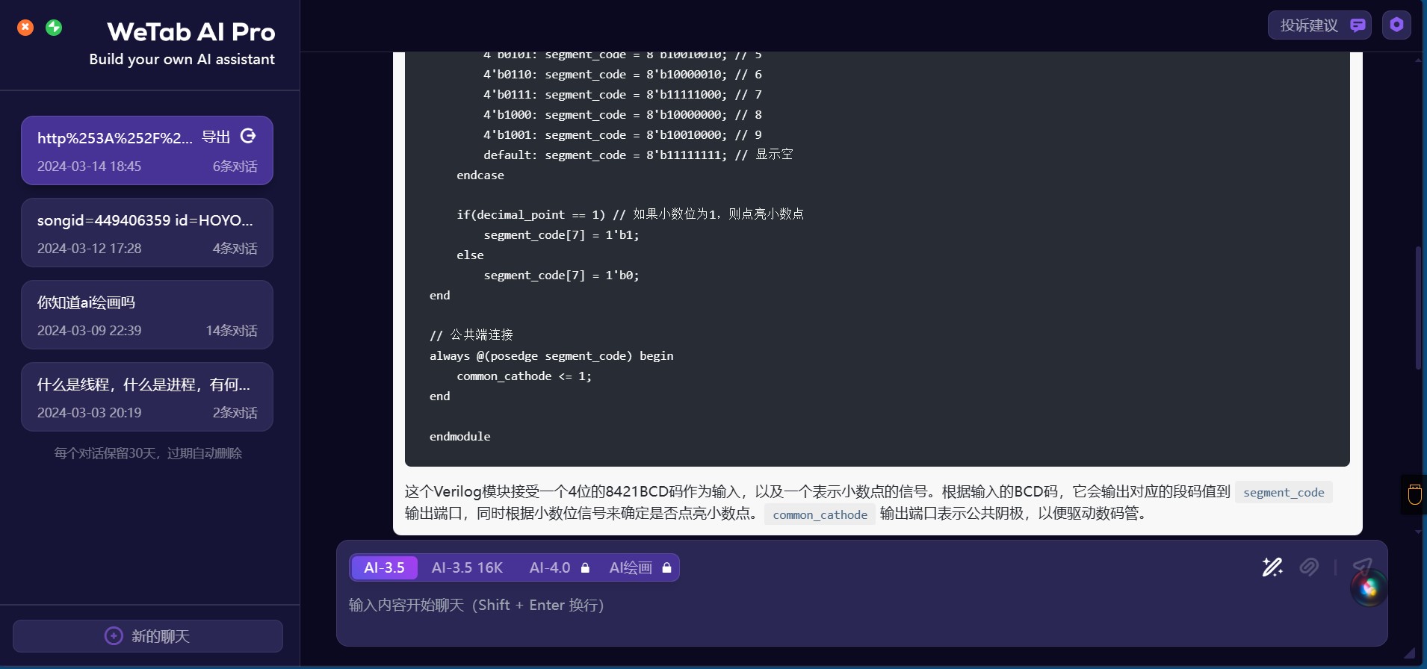Open the songid=449406359 conversation
Screen dimensions: 1427x669
[147, 233]
